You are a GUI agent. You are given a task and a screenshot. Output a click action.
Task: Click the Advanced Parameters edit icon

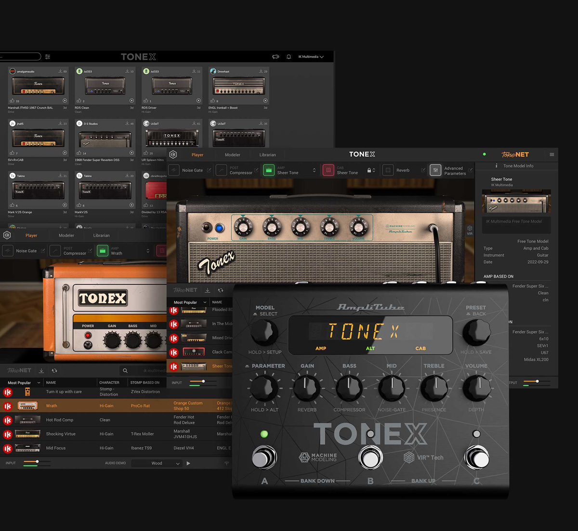tap(471, 170)
